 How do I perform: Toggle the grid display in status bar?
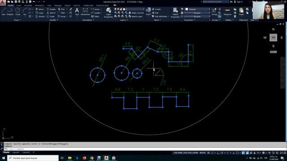pos(209,153)
